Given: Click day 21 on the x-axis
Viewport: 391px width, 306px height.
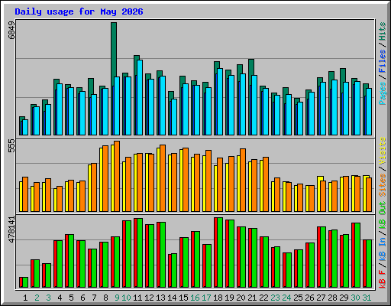Looking at the screenshot, I should click(x=252, y=298).
